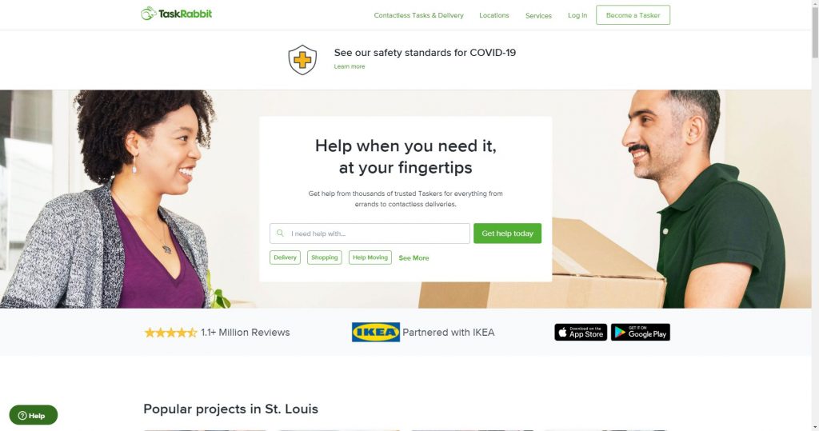
Task: Click Become a Tasker button
Action: pos(633,15)
